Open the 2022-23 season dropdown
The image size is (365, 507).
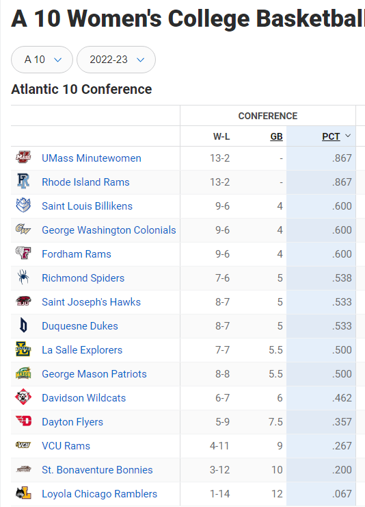(116, 60)
